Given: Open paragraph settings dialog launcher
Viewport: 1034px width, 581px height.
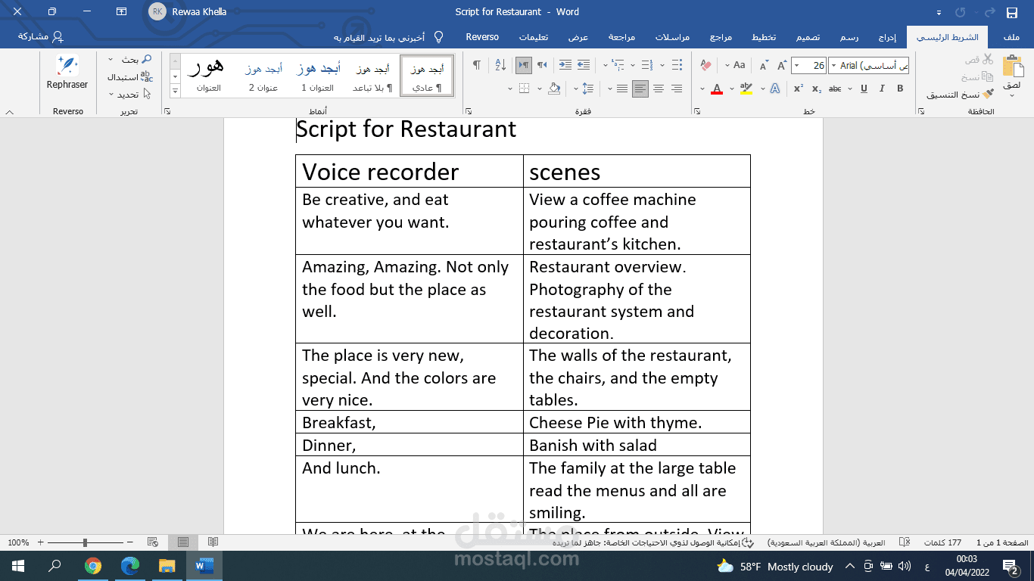Looking at the screenshot, I should point(469,112).
